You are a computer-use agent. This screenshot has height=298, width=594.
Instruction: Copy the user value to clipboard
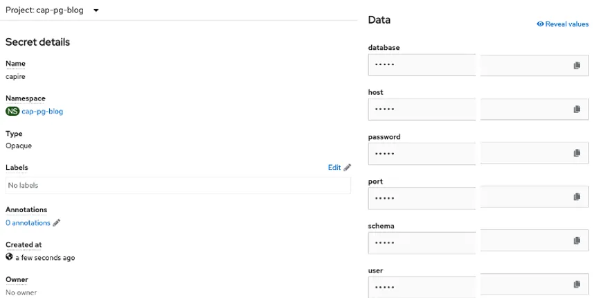[576, 285]
